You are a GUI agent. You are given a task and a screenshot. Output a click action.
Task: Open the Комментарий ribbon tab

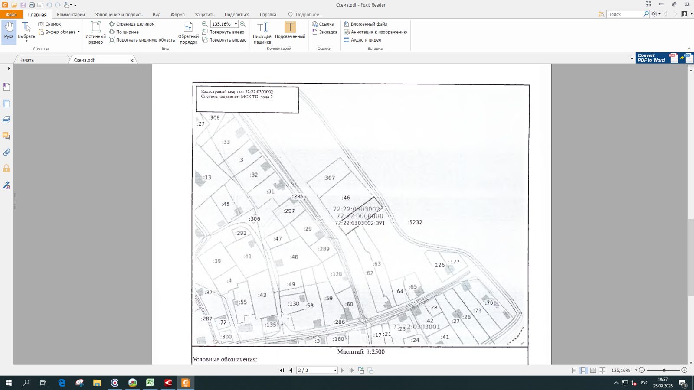tap(71, 14)
